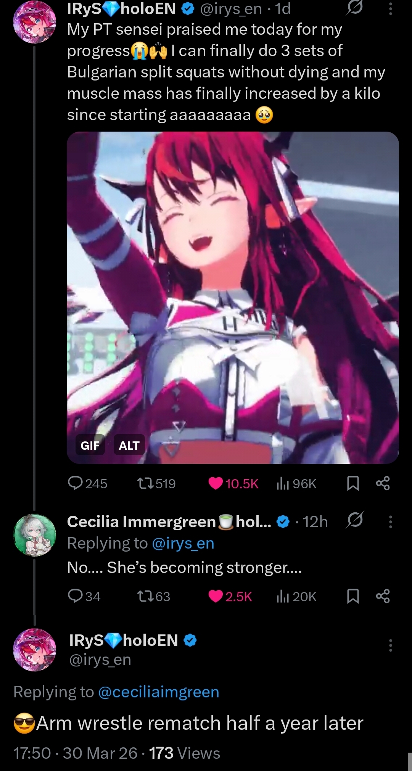
Task: Reply to Cecilia's comment with 34 replies
Action: point(84,596)
